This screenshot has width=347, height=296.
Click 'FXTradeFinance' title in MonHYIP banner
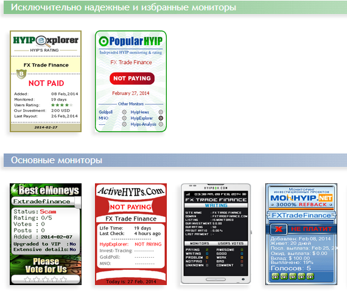(x=301, y=215)
